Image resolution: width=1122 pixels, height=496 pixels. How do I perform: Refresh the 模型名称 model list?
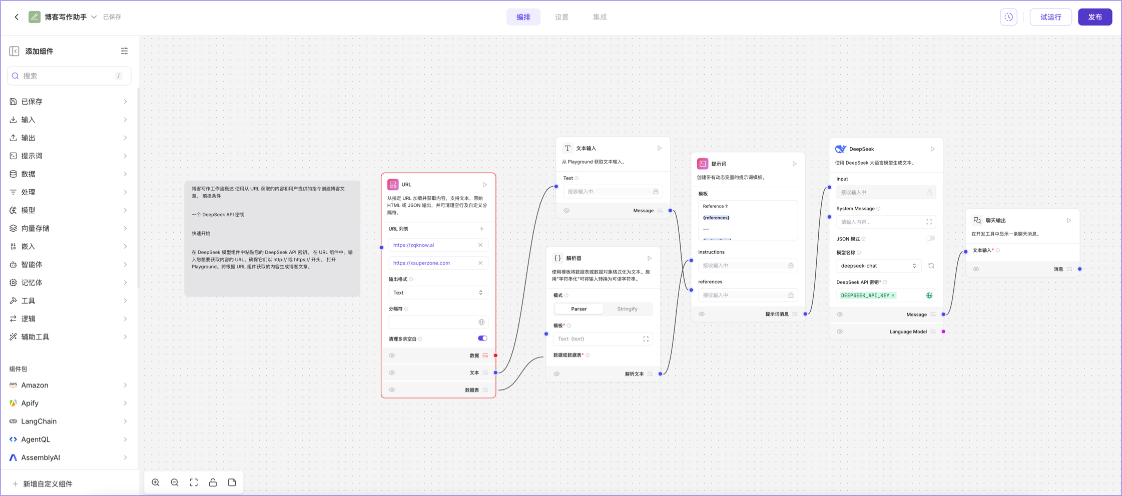931,266
